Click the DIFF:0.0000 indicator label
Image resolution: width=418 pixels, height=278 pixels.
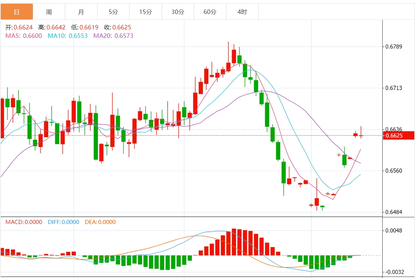tap(63, 222)
